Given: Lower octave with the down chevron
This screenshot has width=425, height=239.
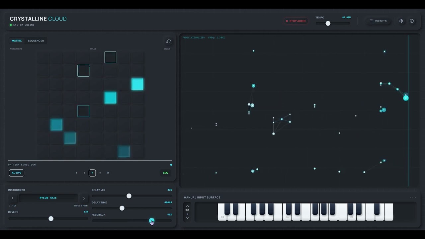Looking at the screenshot, I should coord(187,218).
